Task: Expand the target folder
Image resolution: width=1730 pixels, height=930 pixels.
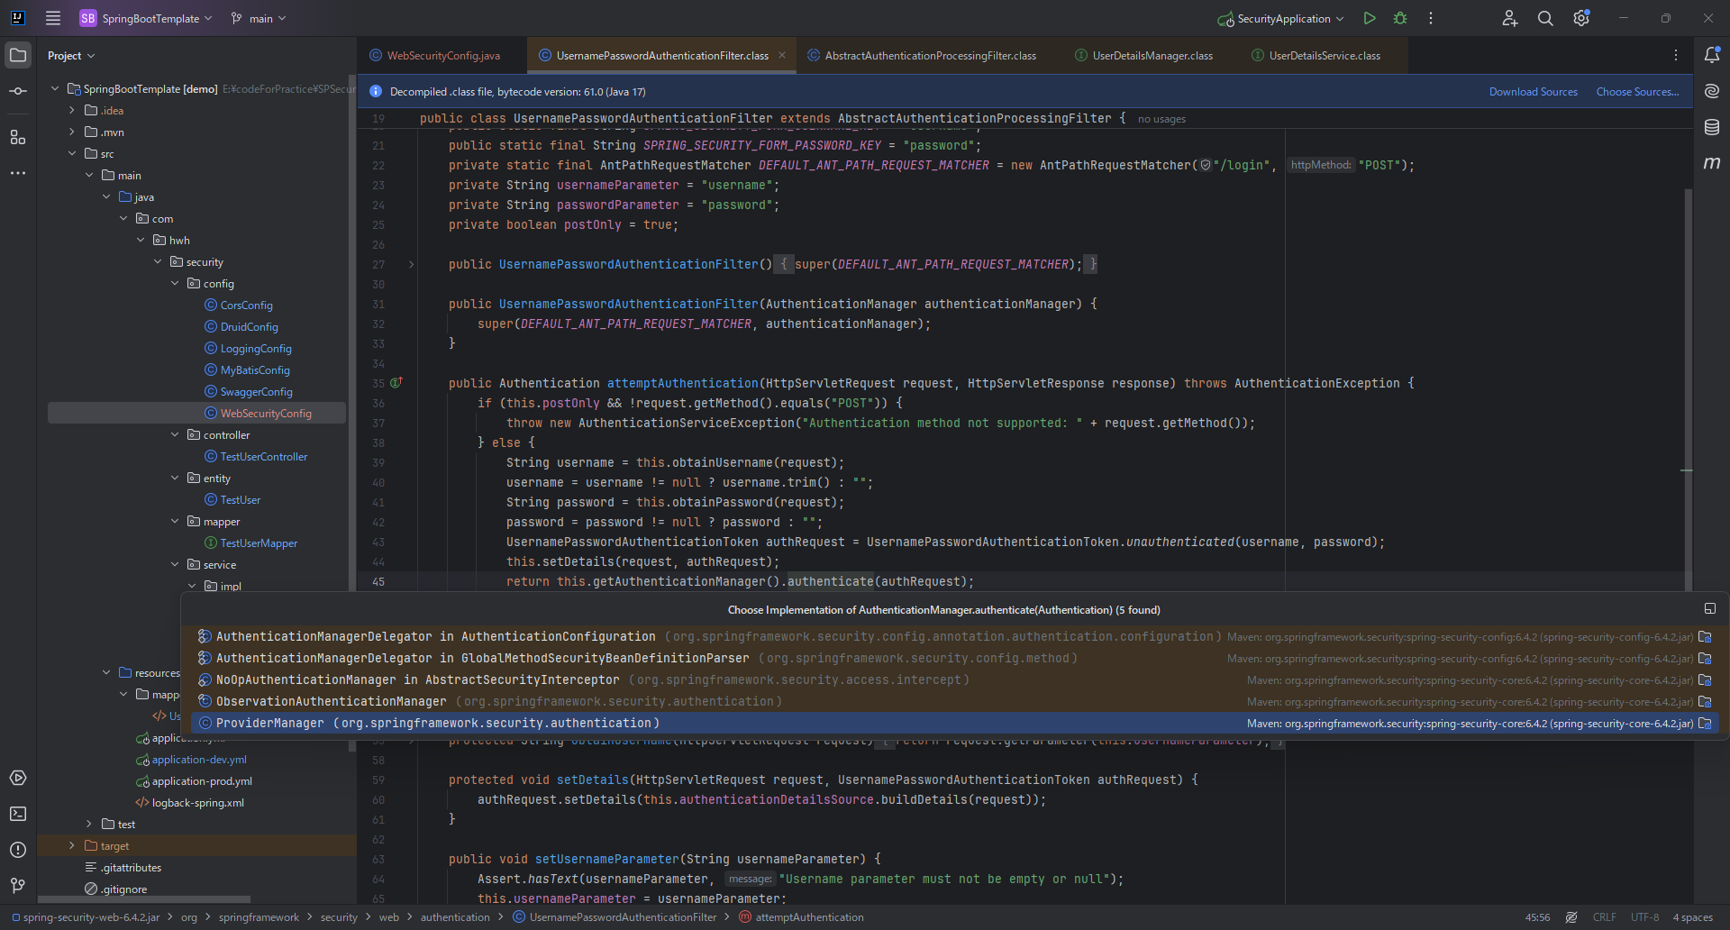Action: coord(72,845)
